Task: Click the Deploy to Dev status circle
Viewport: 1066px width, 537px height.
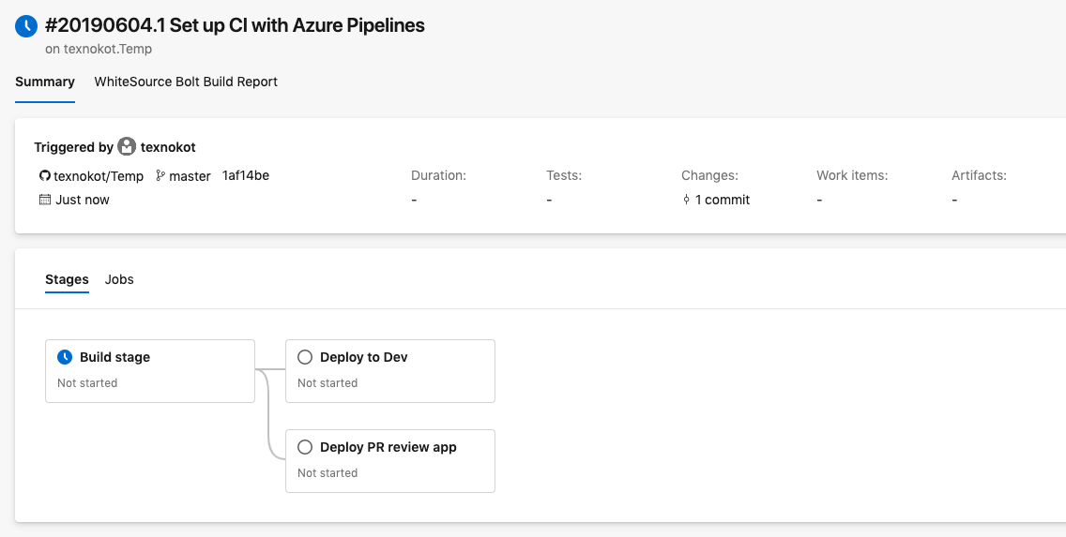Action: (x=304, y=357)
